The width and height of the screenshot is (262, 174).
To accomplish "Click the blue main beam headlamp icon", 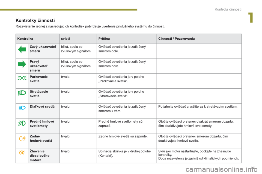I will (x=22, y=108).
